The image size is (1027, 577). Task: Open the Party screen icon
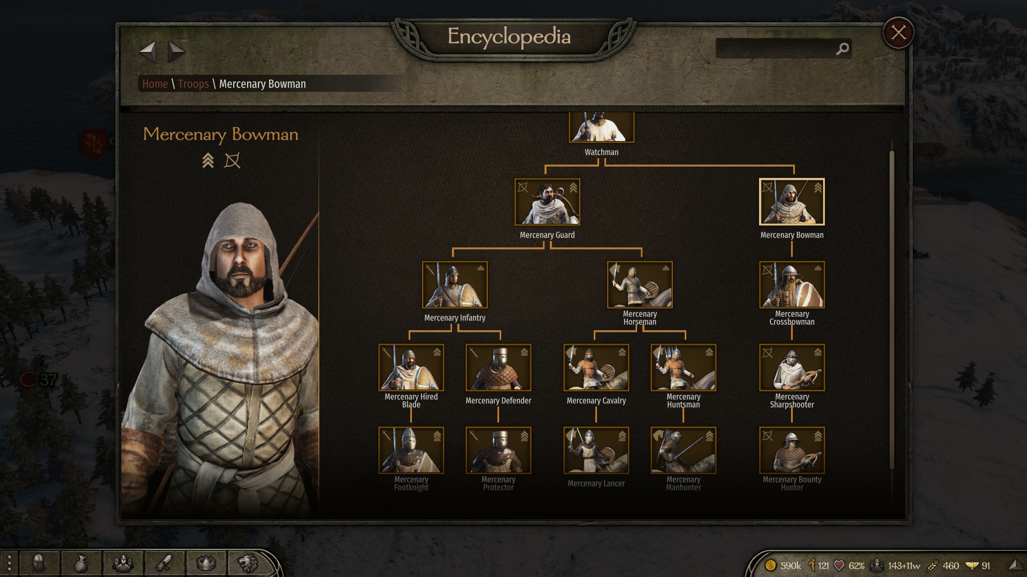122,563
